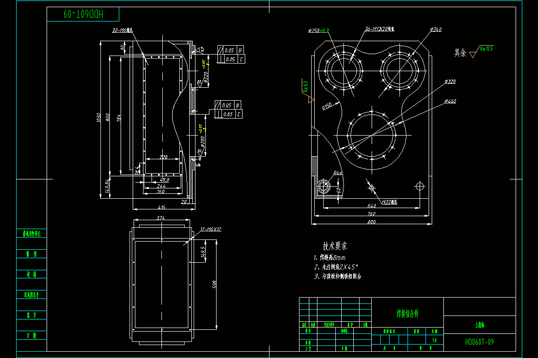The height and width of the screenshot is (358, 538).
Task: Click the 640 horizontal dimension
Action: pos(371,206)
